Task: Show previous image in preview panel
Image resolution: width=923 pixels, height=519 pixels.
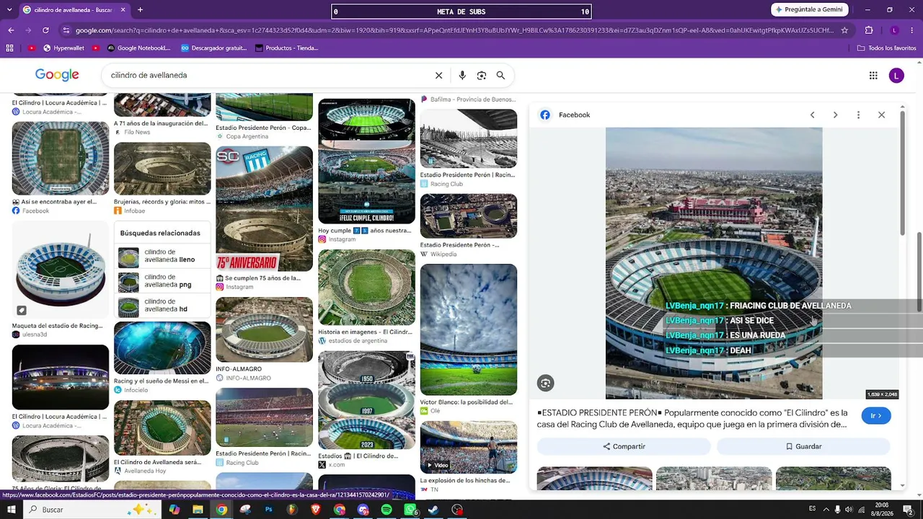Action: coord(813,115)
